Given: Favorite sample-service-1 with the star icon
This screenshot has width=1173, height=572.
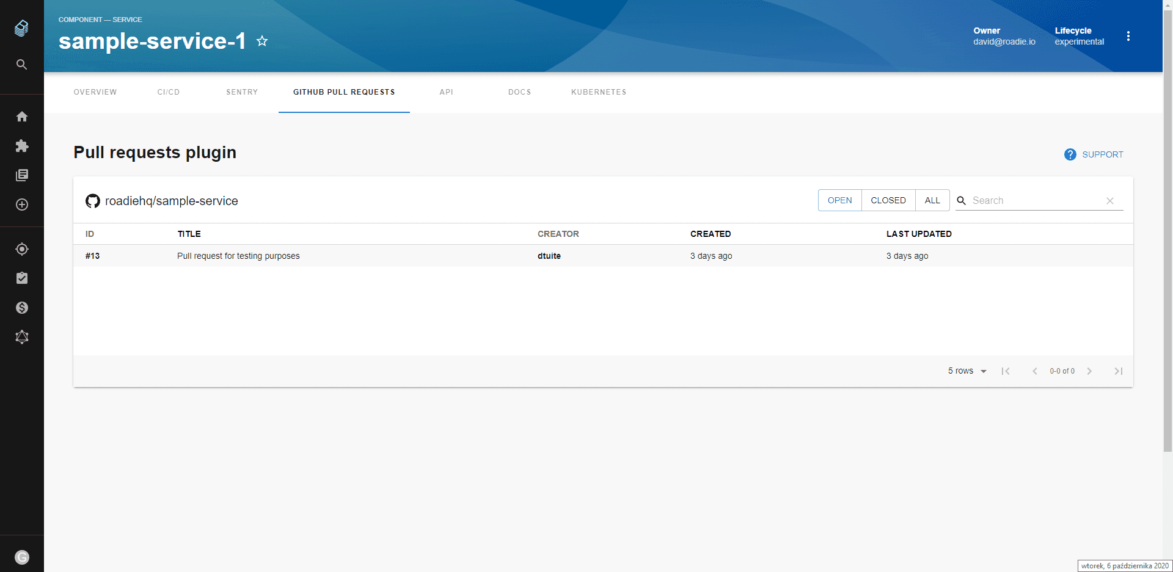Looking at the screenshot, I should click(262, 41).
